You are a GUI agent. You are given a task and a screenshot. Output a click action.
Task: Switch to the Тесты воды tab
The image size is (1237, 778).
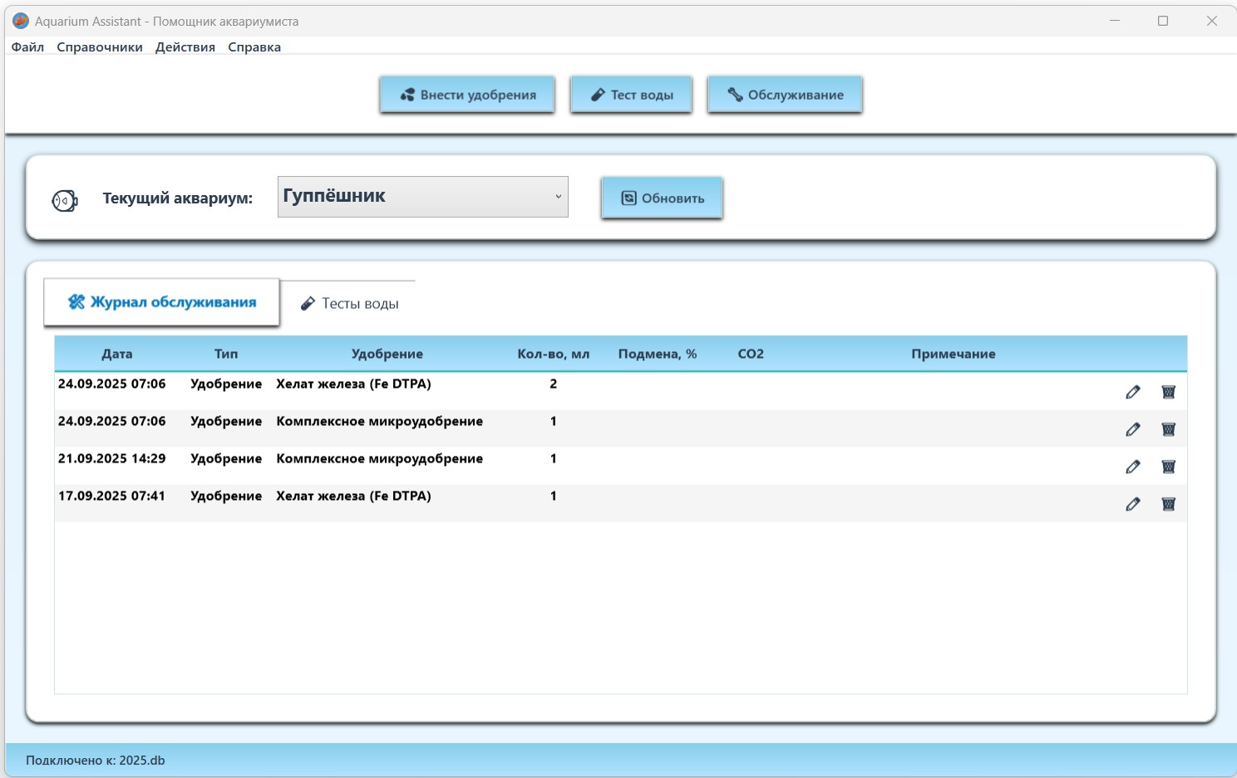pyautogui.click(x=349, y=304)
